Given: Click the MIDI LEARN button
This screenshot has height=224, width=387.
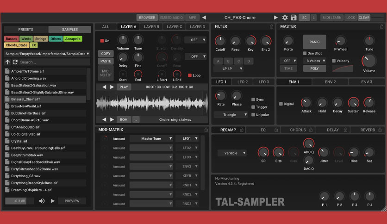Looking at the screenshot, I should click(x=332, y=18).
